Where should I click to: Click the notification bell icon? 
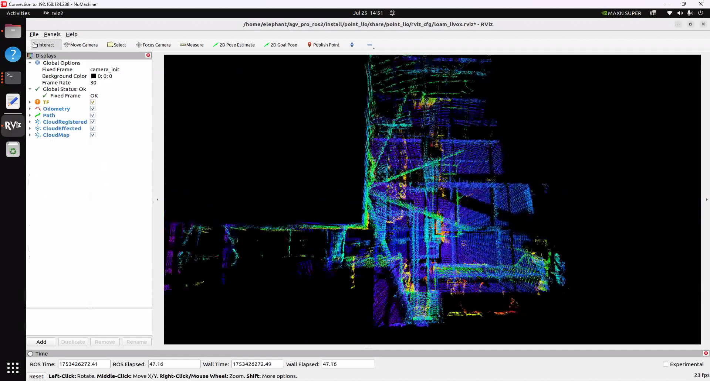click(x=392, y=13)
